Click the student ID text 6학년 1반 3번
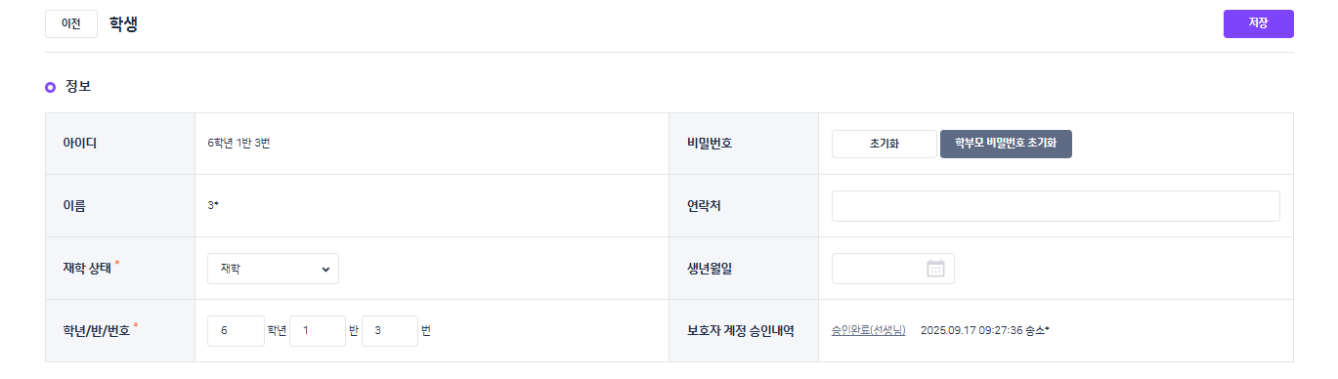The width and height of the screenshot is (1338, 379). pos(238,144)
